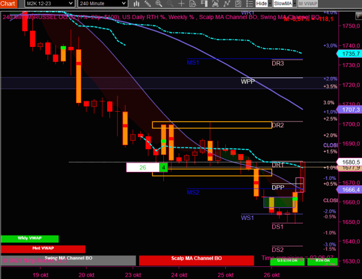Screen dimensions: 362x279
Task: Click the 1735,7 cyan price marker
Action: (349, 54)
